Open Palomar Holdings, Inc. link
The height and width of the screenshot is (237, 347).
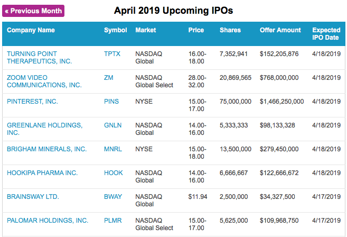48,221
